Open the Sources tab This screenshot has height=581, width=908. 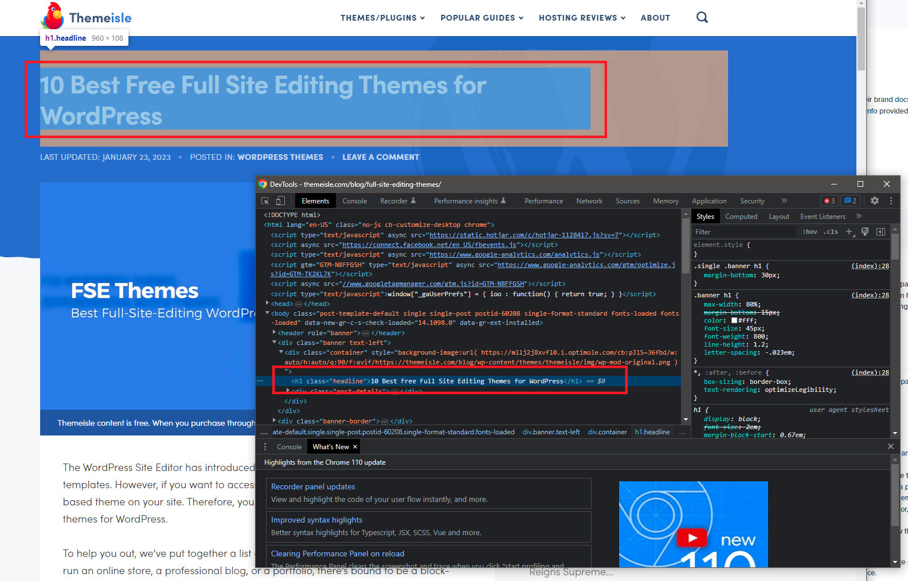(627, 201)
